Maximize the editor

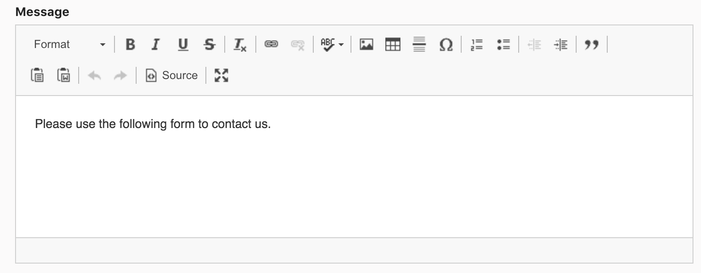(x=221, y=75)
